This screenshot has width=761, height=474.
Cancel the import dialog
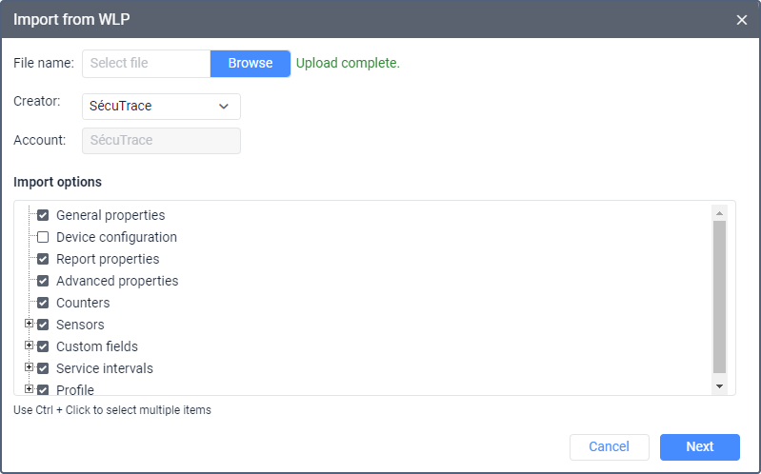tap(609, 447)
